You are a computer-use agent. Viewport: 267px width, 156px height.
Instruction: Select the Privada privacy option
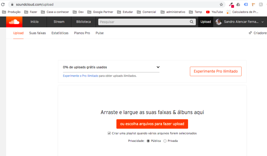pyautogui.click(x=165, y=141)
